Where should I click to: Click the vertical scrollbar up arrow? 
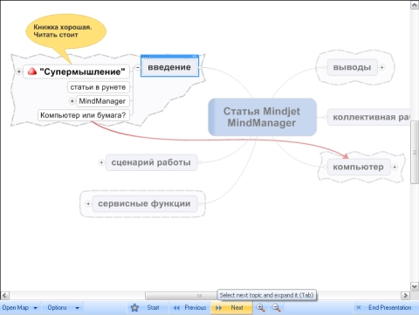point(415,5)
